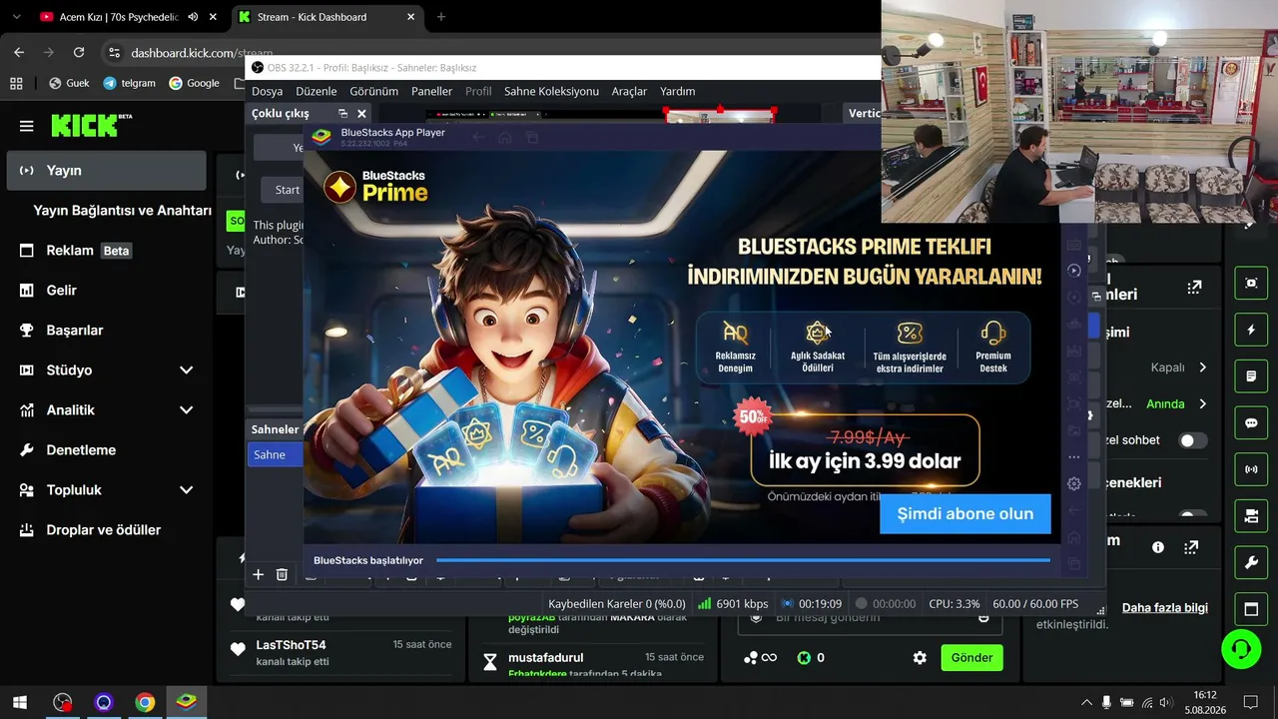Float the Çoklu çıkış dock panel
The height and width of the screenshot is (719, 1278).
click(x=342, y=114)
